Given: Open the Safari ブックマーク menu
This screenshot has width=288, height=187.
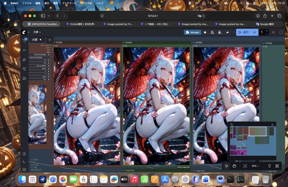Looking at the screenshot, I should click(69, 3).
